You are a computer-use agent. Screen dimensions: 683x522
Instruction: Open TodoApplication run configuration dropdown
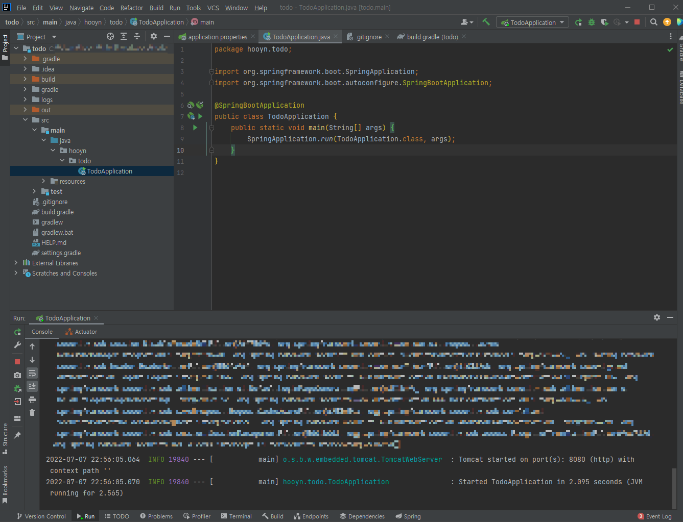point(532,22)
